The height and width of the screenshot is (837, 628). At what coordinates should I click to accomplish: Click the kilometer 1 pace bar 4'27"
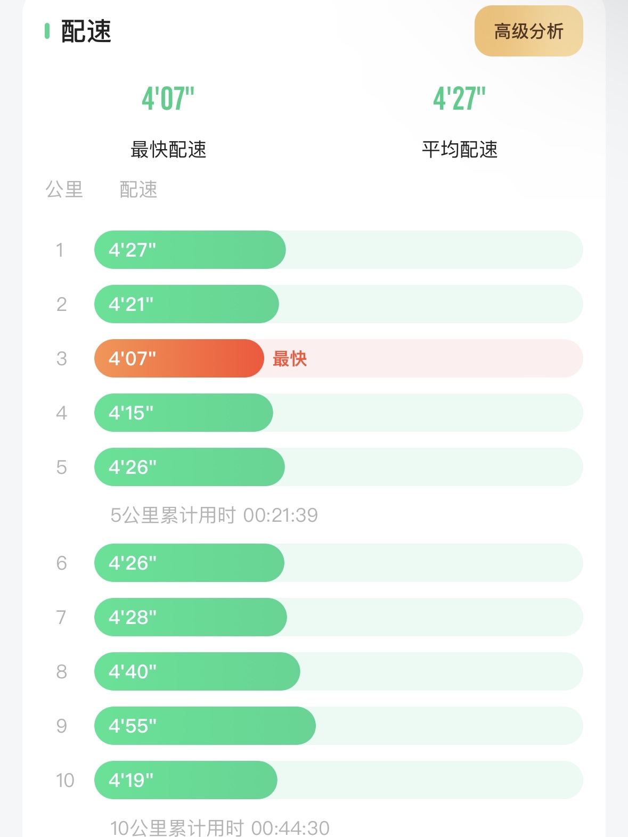coord(190,250)
